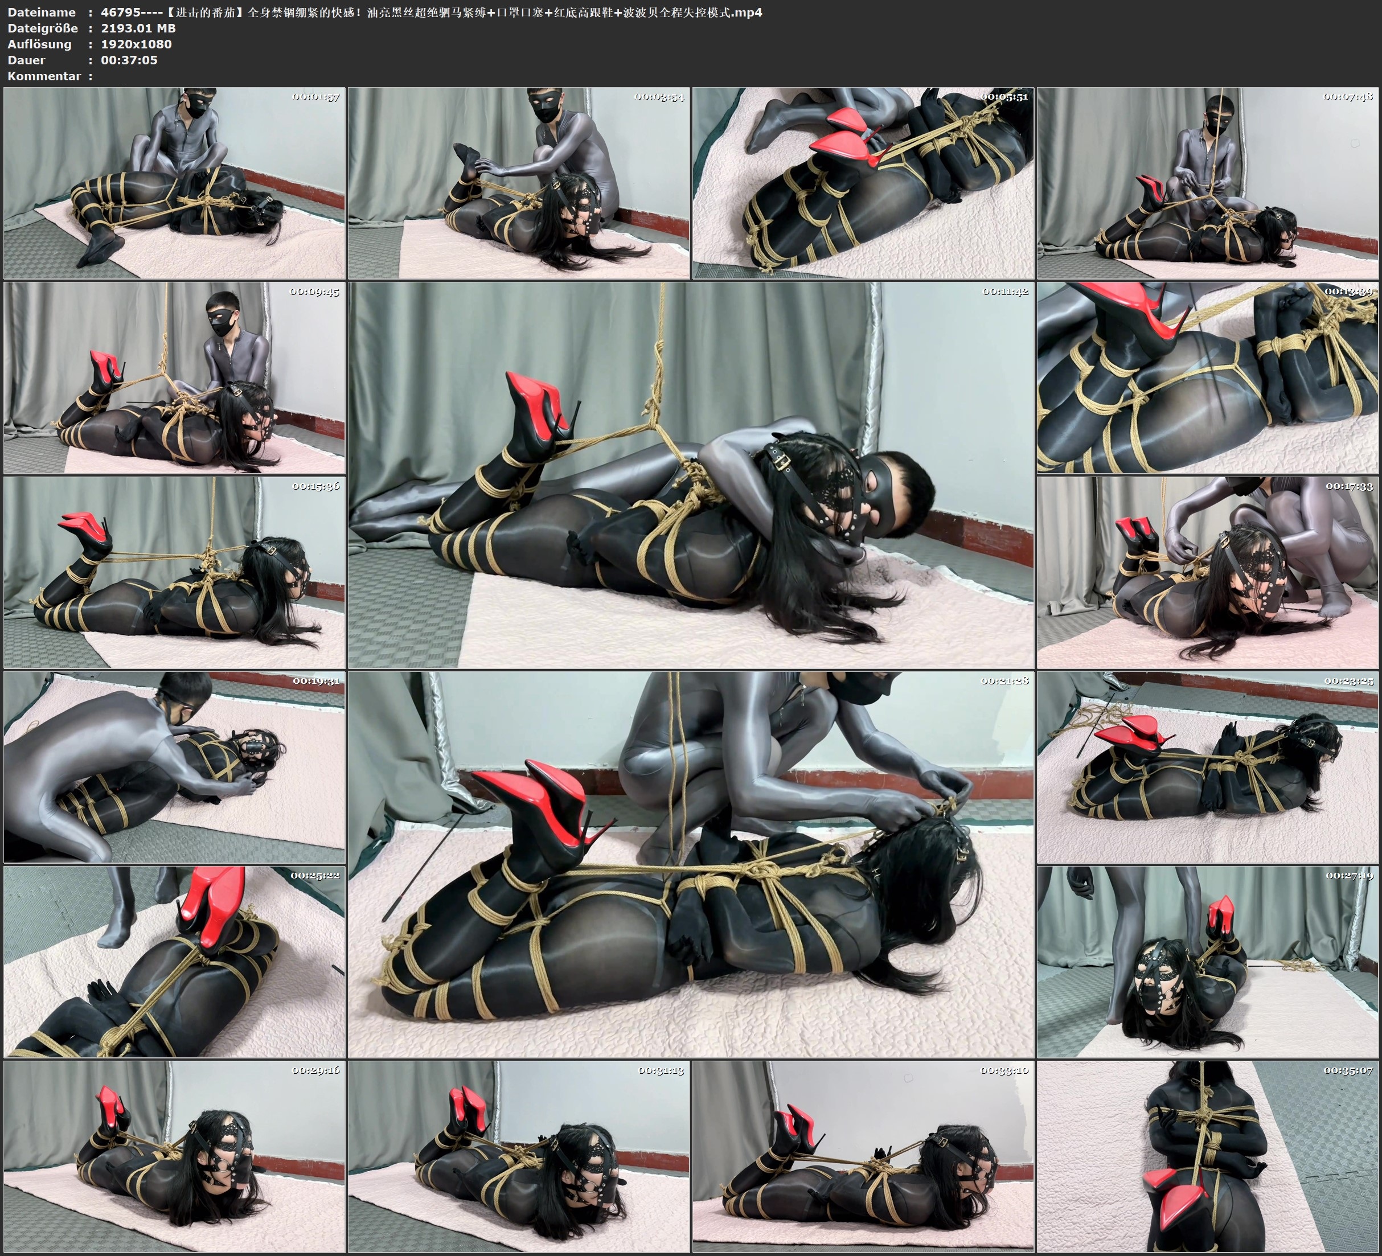Open the frame stamped 00:25:22
The height and width of the screenshot is (1256, 1382).
coord(174,962)
